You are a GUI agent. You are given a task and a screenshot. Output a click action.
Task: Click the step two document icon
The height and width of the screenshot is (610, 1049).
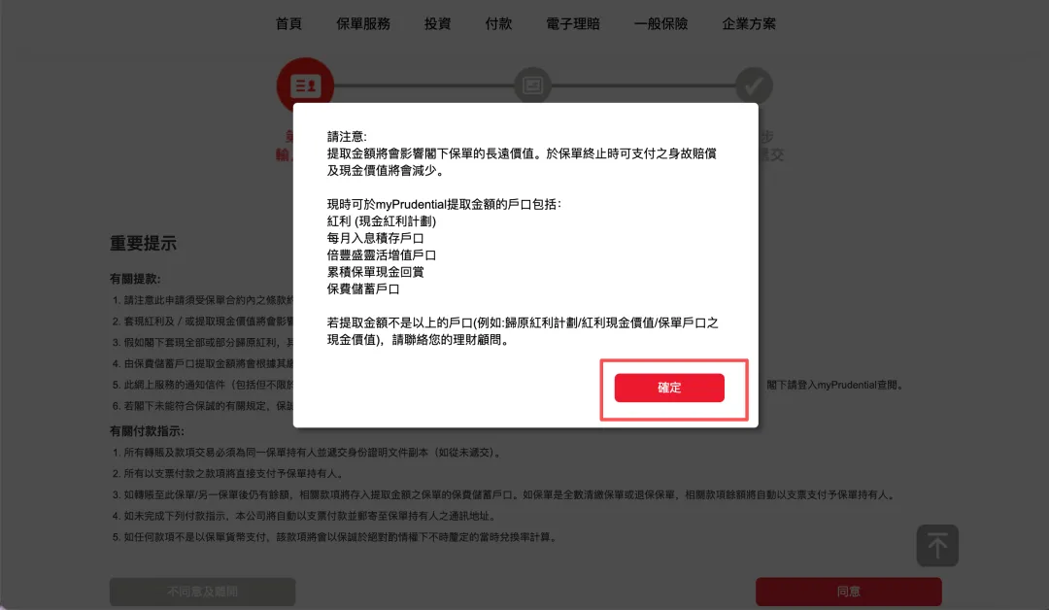tap(532, 85)
